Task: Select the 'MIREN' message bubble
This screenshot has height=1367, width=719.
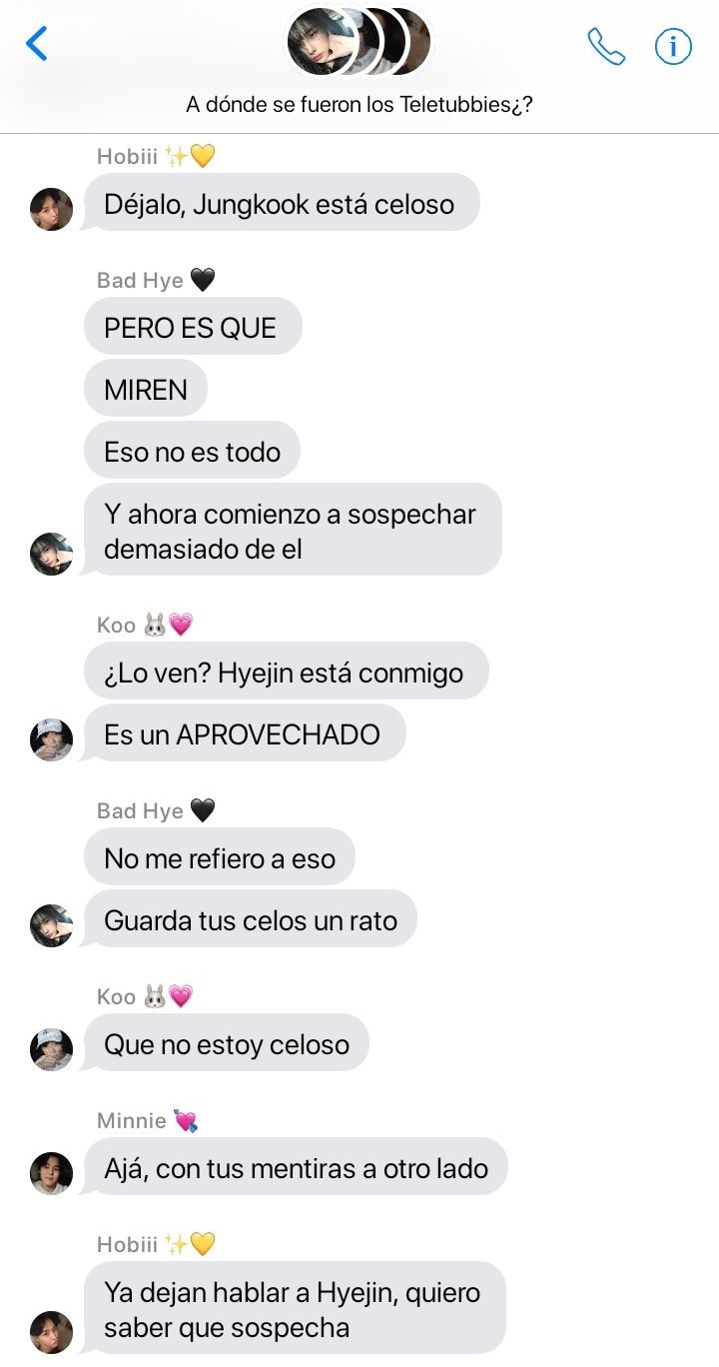Action: 146,389
